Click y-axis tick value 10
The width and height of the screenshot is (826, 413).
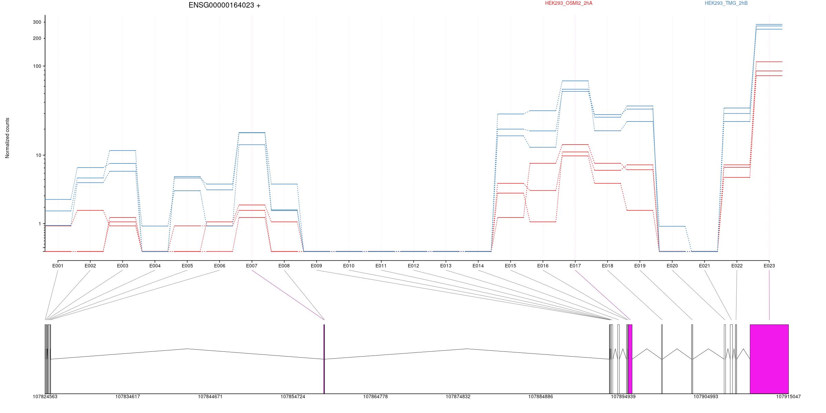pyautogui.click(x=38, y=155)
